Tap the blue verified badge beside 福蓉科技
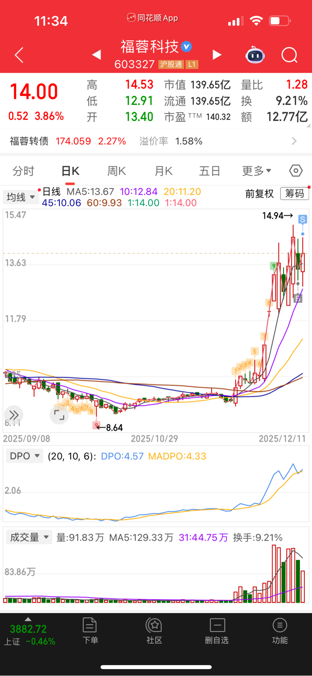The height and width of the screenshot is (676, 312). 186,47
